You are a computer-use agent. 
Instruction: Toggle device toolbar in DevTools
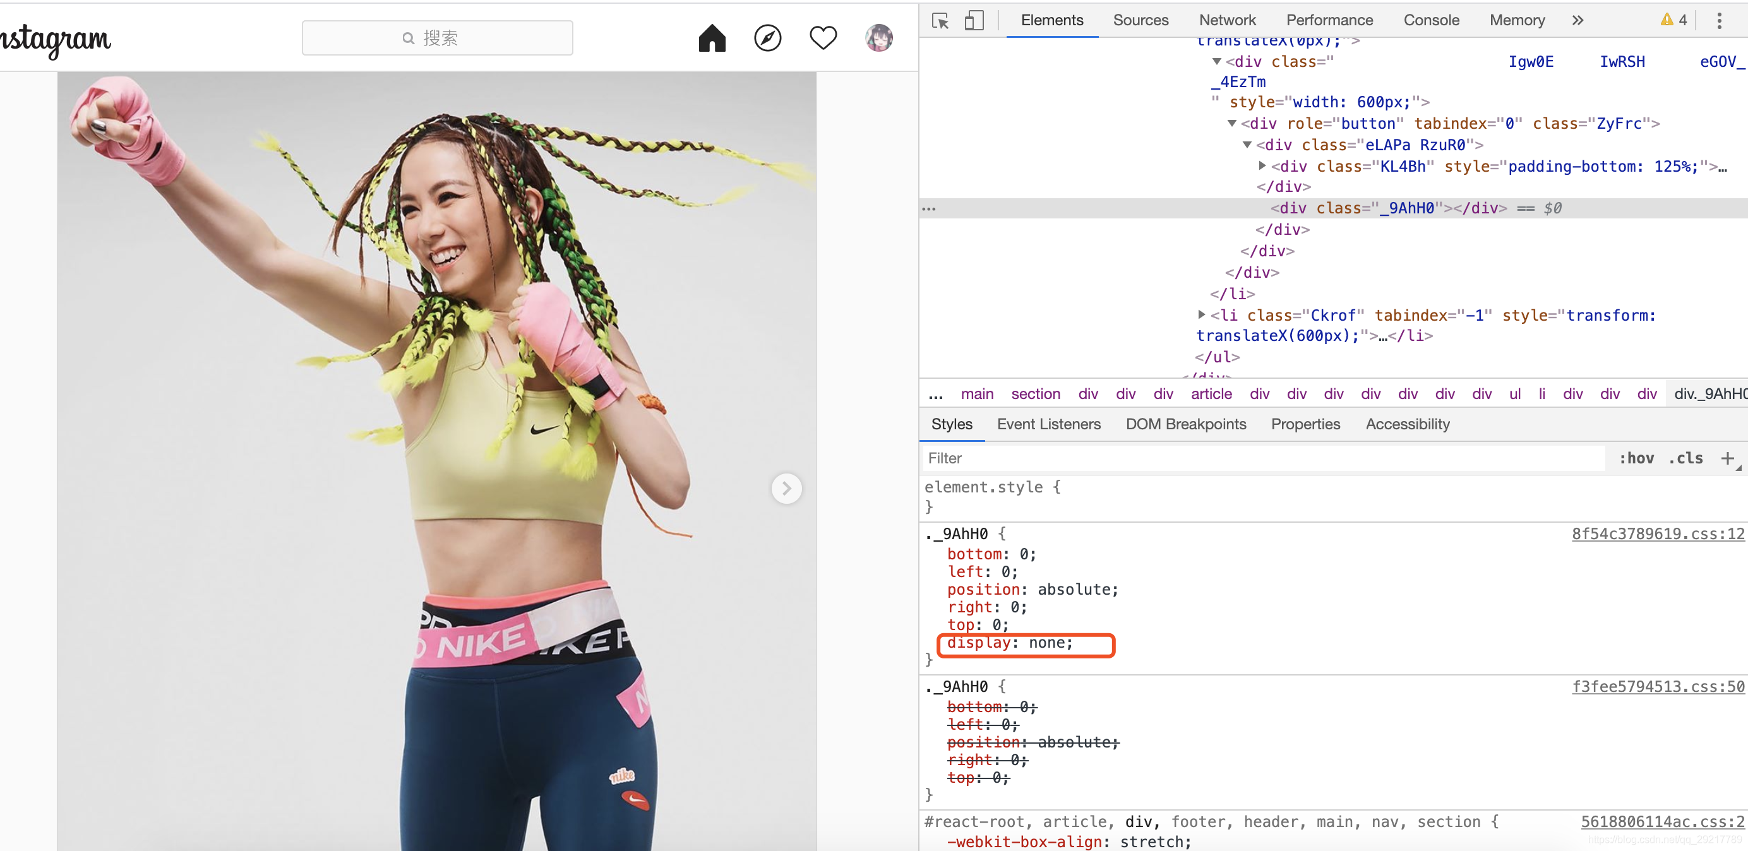(x=974, y=20)
